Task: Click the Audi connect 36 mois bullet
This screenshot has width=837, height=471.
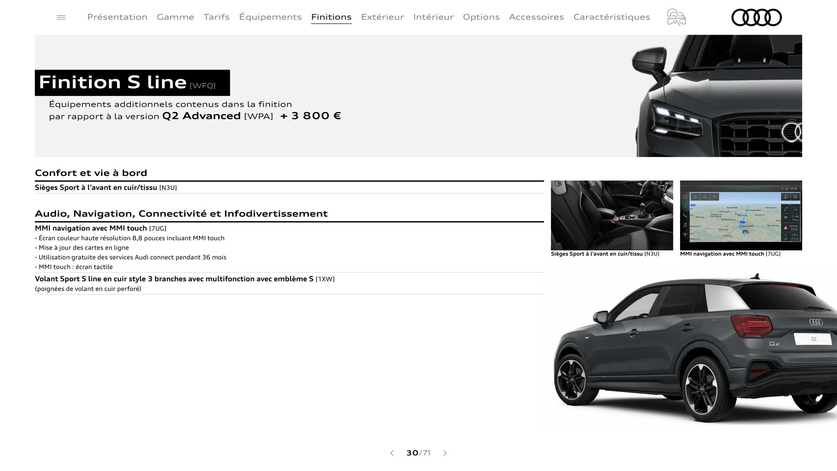Action: tap(131, 257)
